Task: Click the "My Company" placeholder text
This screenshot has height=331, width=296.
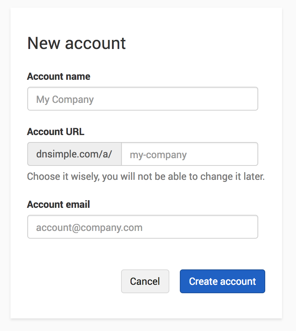Action: tap(65, 99)
